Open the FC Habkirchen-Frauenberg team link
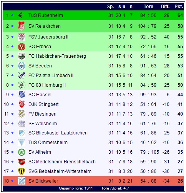Screen dimensions: 186x193 [57, 56]
